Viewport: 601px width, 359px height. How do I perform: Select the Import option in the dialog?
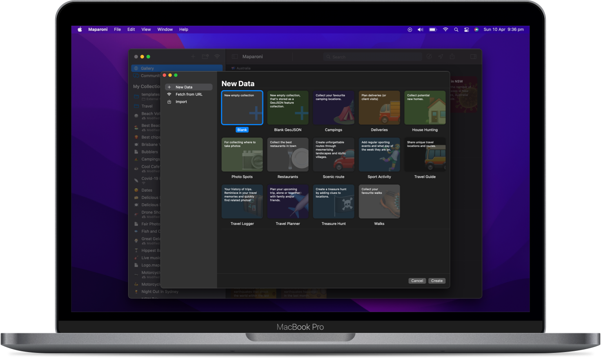point(181,102)
